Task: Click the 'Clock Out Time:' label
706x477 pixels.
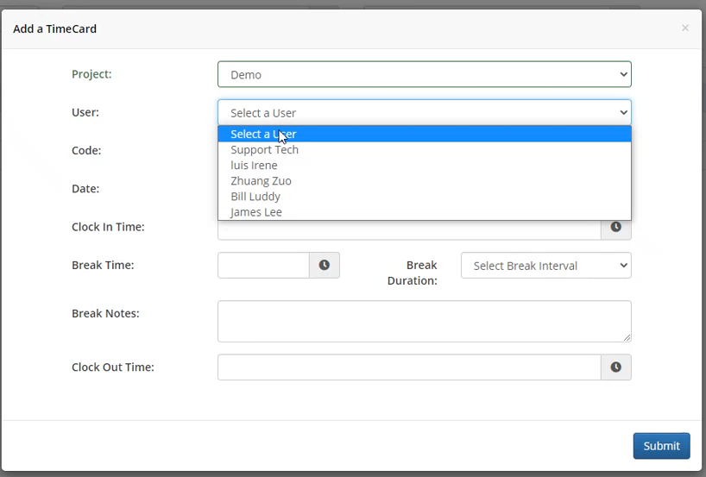Action: [x=112, y=367]
